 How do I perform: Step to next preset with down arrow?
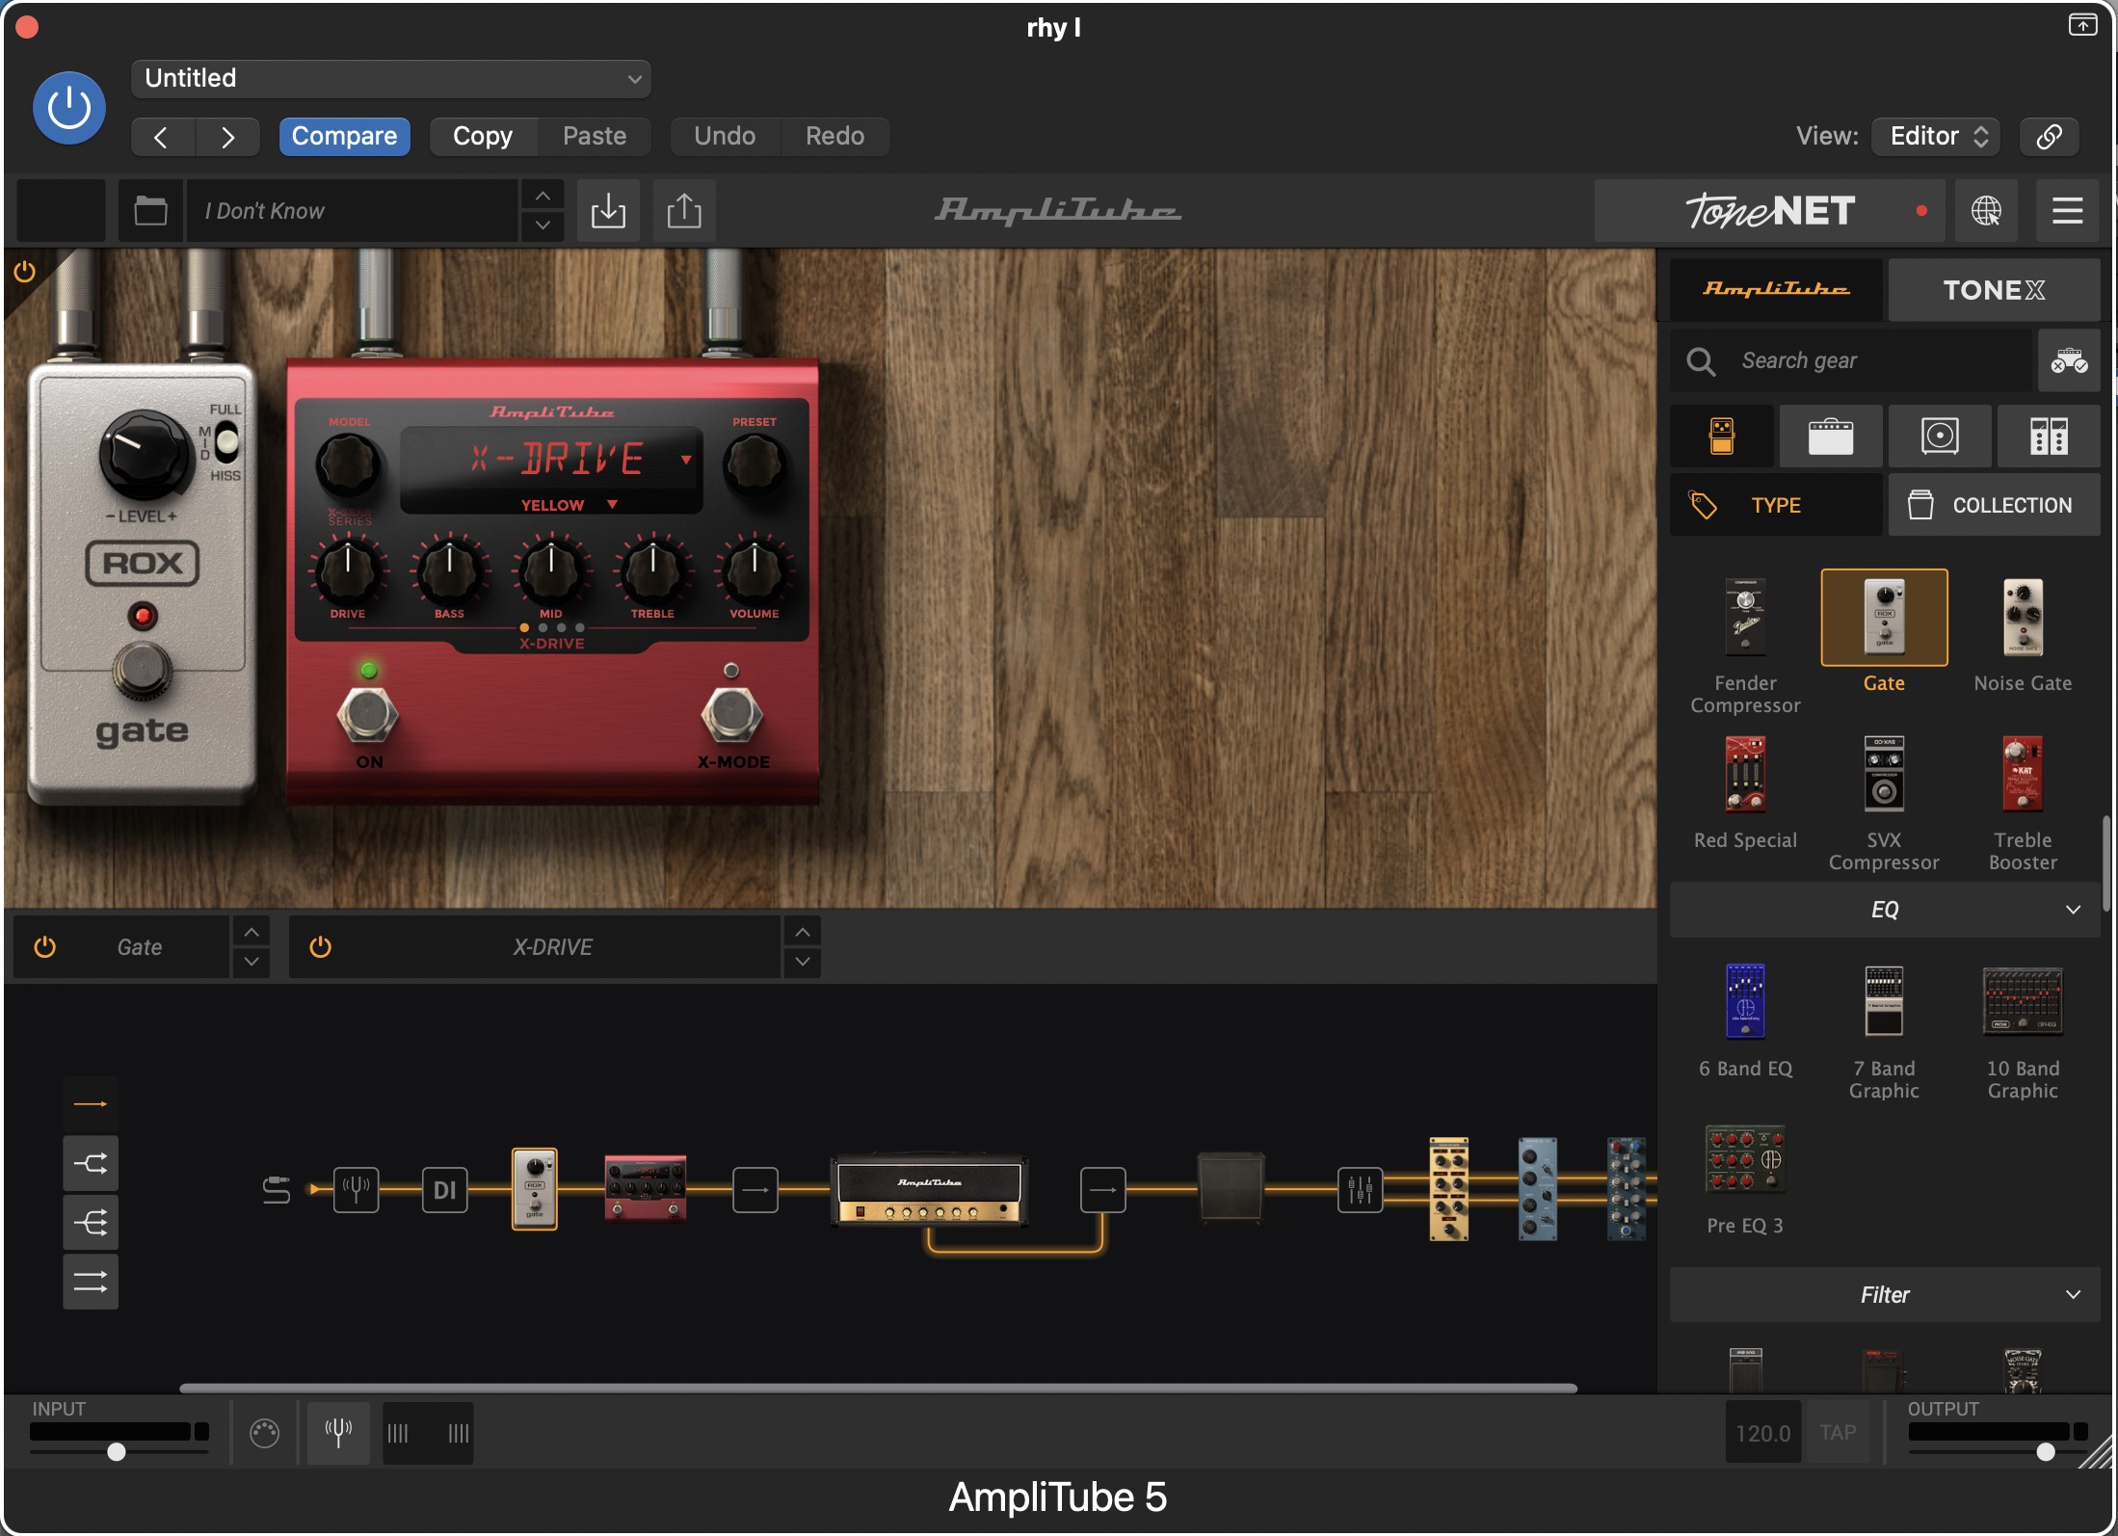point(543,225)
